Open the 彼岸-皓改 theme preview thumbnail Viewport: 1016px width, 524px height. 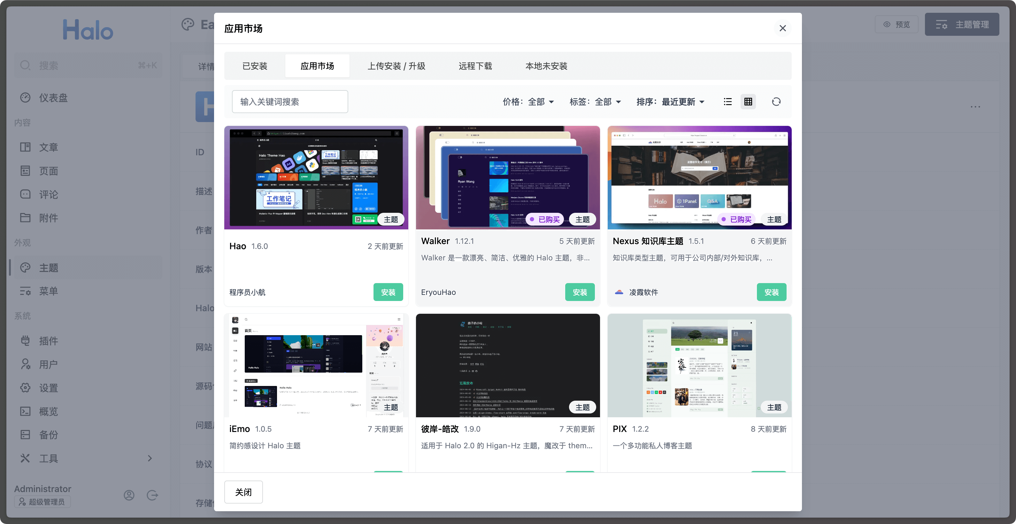pos(508,366)
